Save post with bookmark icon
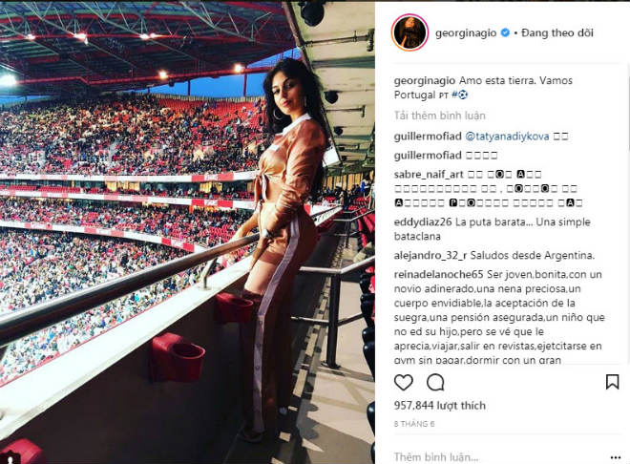The width and height of the screenshot is (630, 464). (612, 382)
